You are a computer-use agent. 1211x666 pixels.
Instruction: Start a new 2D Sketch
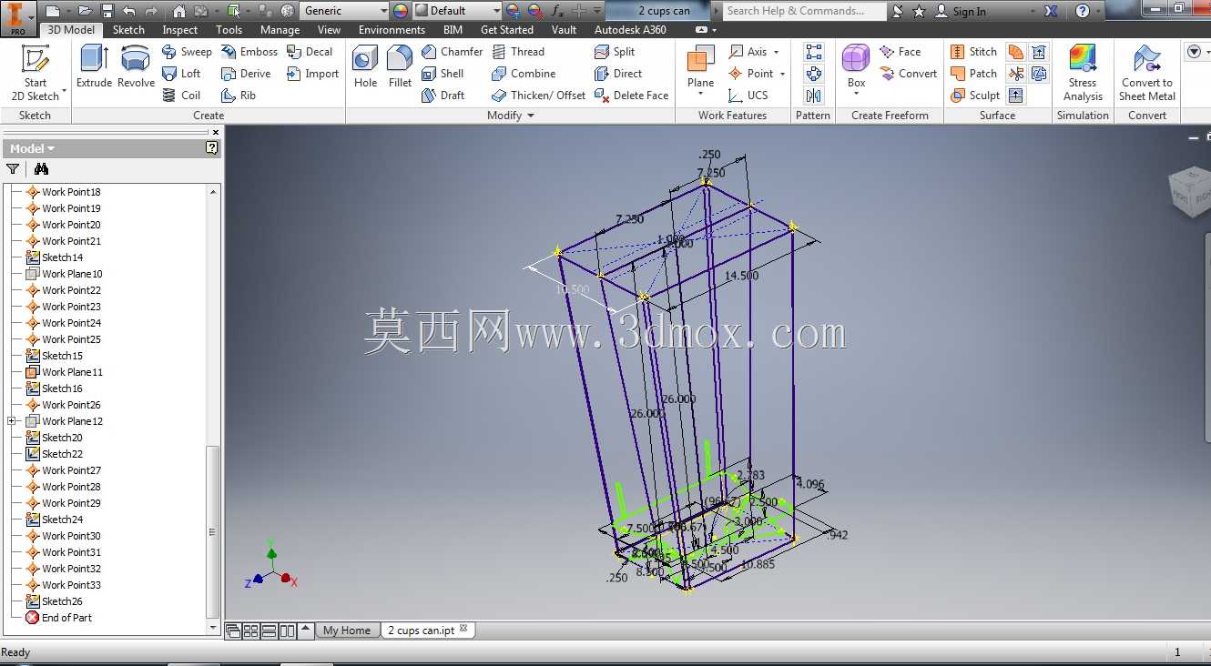point(36,73)
